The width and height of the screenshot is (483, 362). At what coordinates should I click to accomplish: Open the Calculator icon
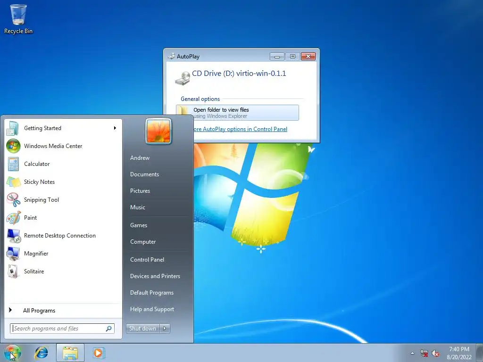point(13,164)
